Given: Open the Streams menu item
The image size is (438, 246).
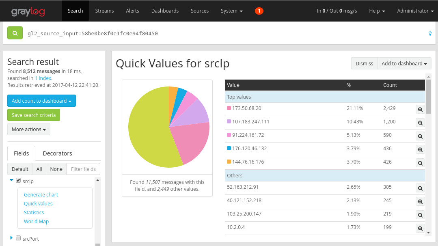Looking at the screenshot, I should click(104, 11).
